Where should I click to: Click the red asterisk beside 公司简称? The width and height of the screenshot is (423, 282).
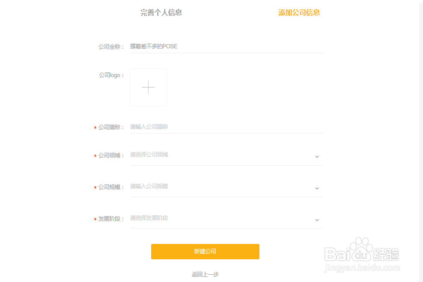tap(95, 127)
